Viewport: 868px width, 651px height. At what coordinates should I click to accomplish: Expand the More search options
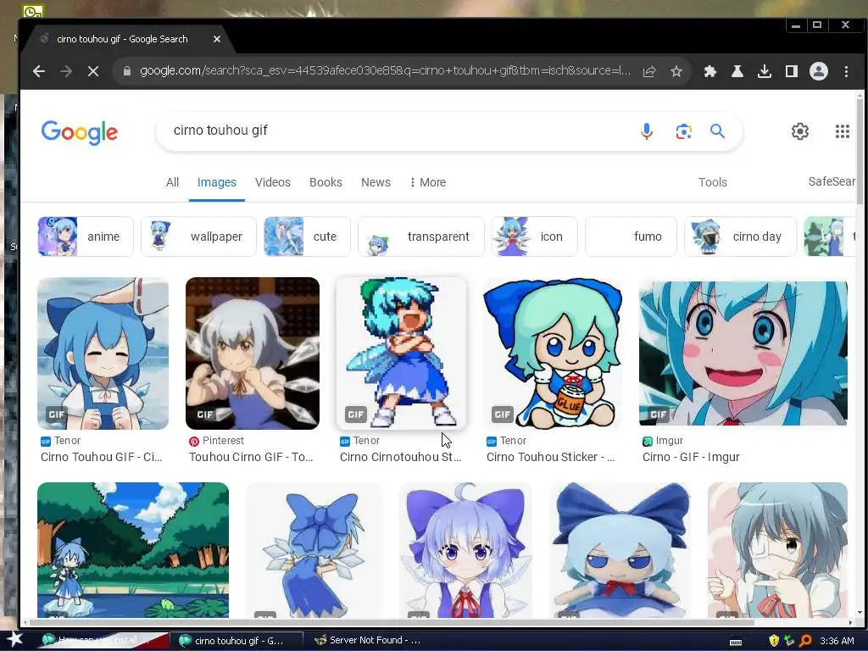pos(427,182)
